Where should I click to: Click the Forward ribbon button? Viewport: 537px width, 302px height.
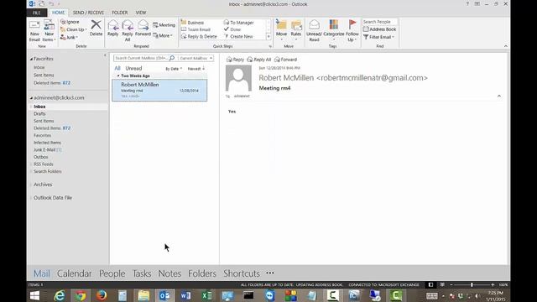143,29
